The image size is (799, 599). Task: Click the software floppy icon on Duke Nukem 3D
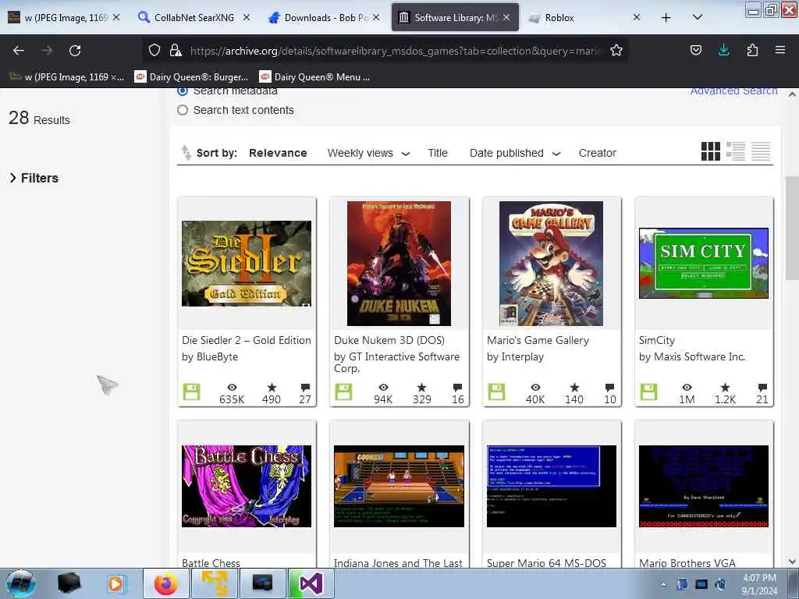point(343,392)
